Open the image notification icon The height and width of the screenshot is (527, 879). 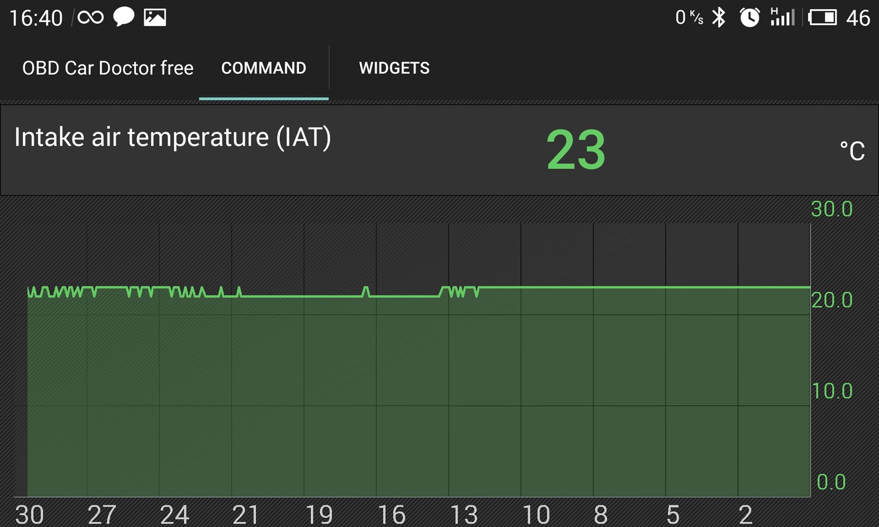(x=155, y=17)
